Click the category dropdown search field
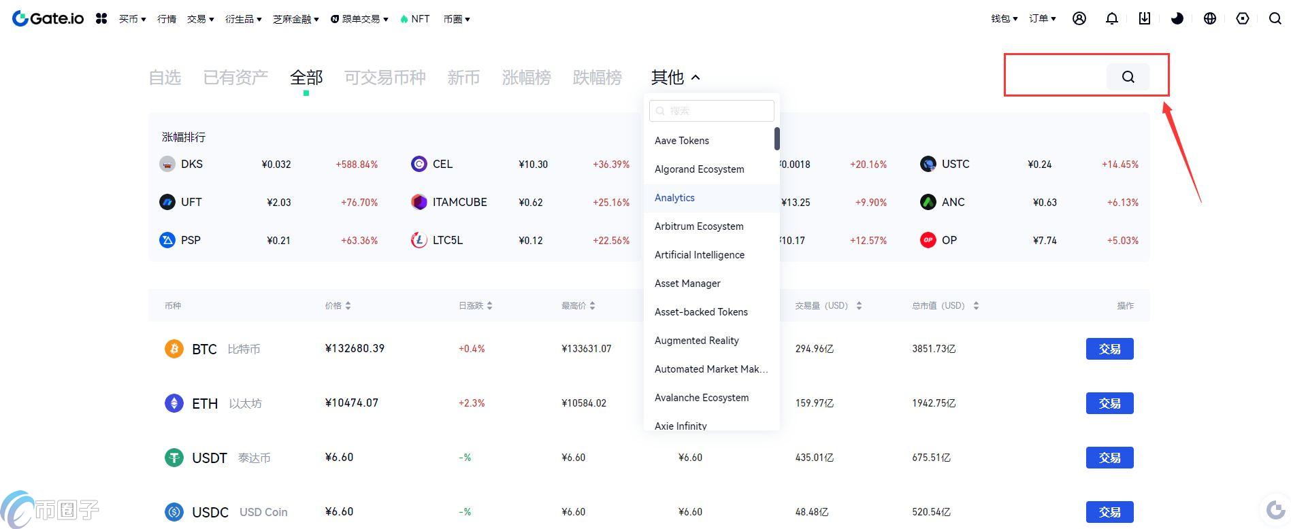 pos(712,111)
